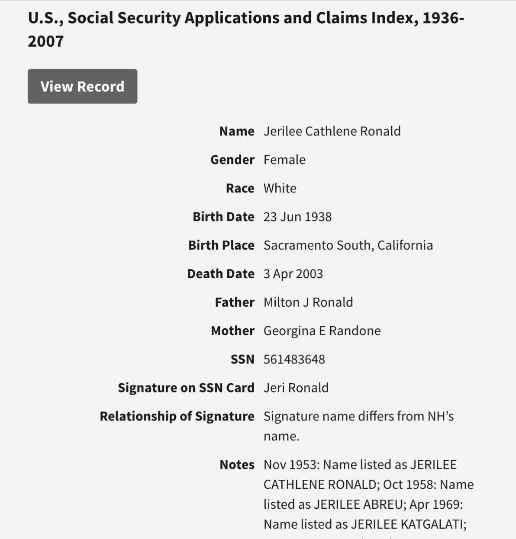Click the signature value Jeri Ronald

click(x=296, y=388)
